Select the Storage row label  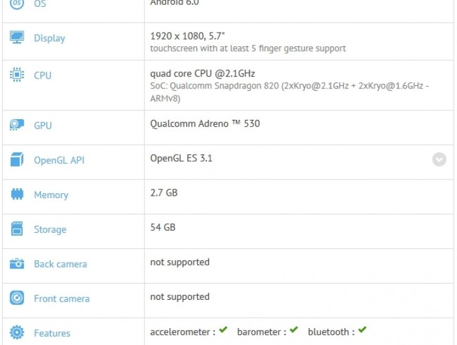(x=50, y=230)
